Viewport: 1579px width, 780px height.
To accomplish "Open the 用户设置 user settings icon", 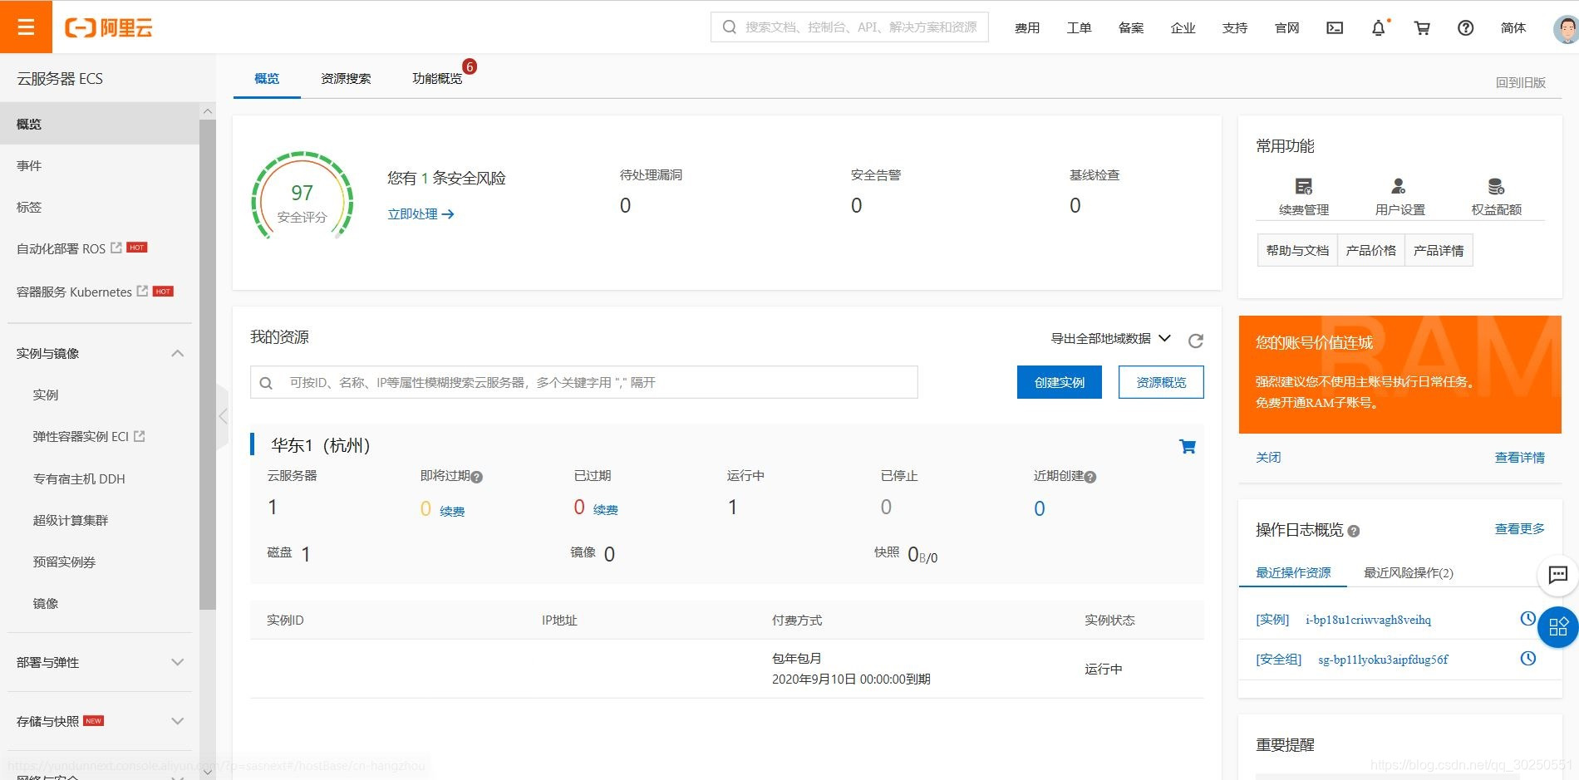I will click(1399, 186).
